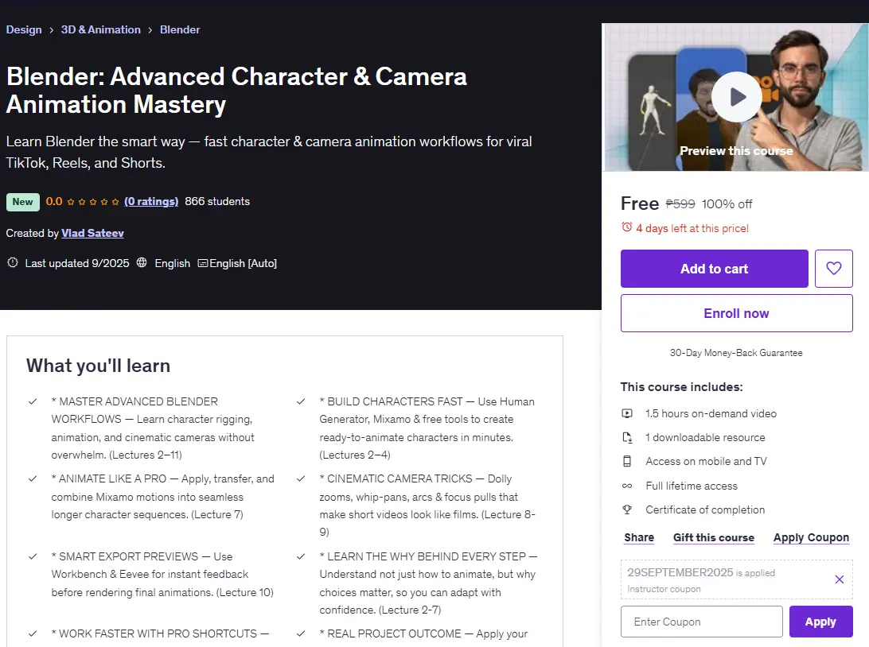Focus the Enter Coupon input field
869x647 pixels.
(x=702, y=622)
